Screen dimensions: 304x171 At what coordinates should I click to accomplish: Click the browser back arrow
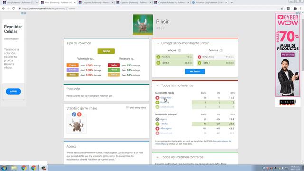pos(3,9)
